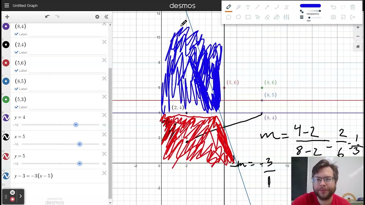The width and height of the screenshot is (365, 205).
Task: Open the annotation adjustment sliders settings
Action: point(286,17)
